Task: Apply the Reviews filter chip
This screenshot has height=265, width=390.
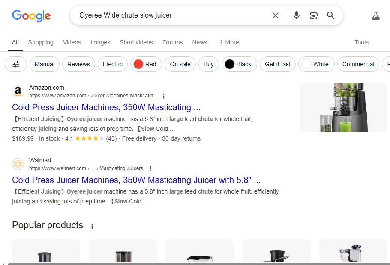Action: (x=78, y=64)
